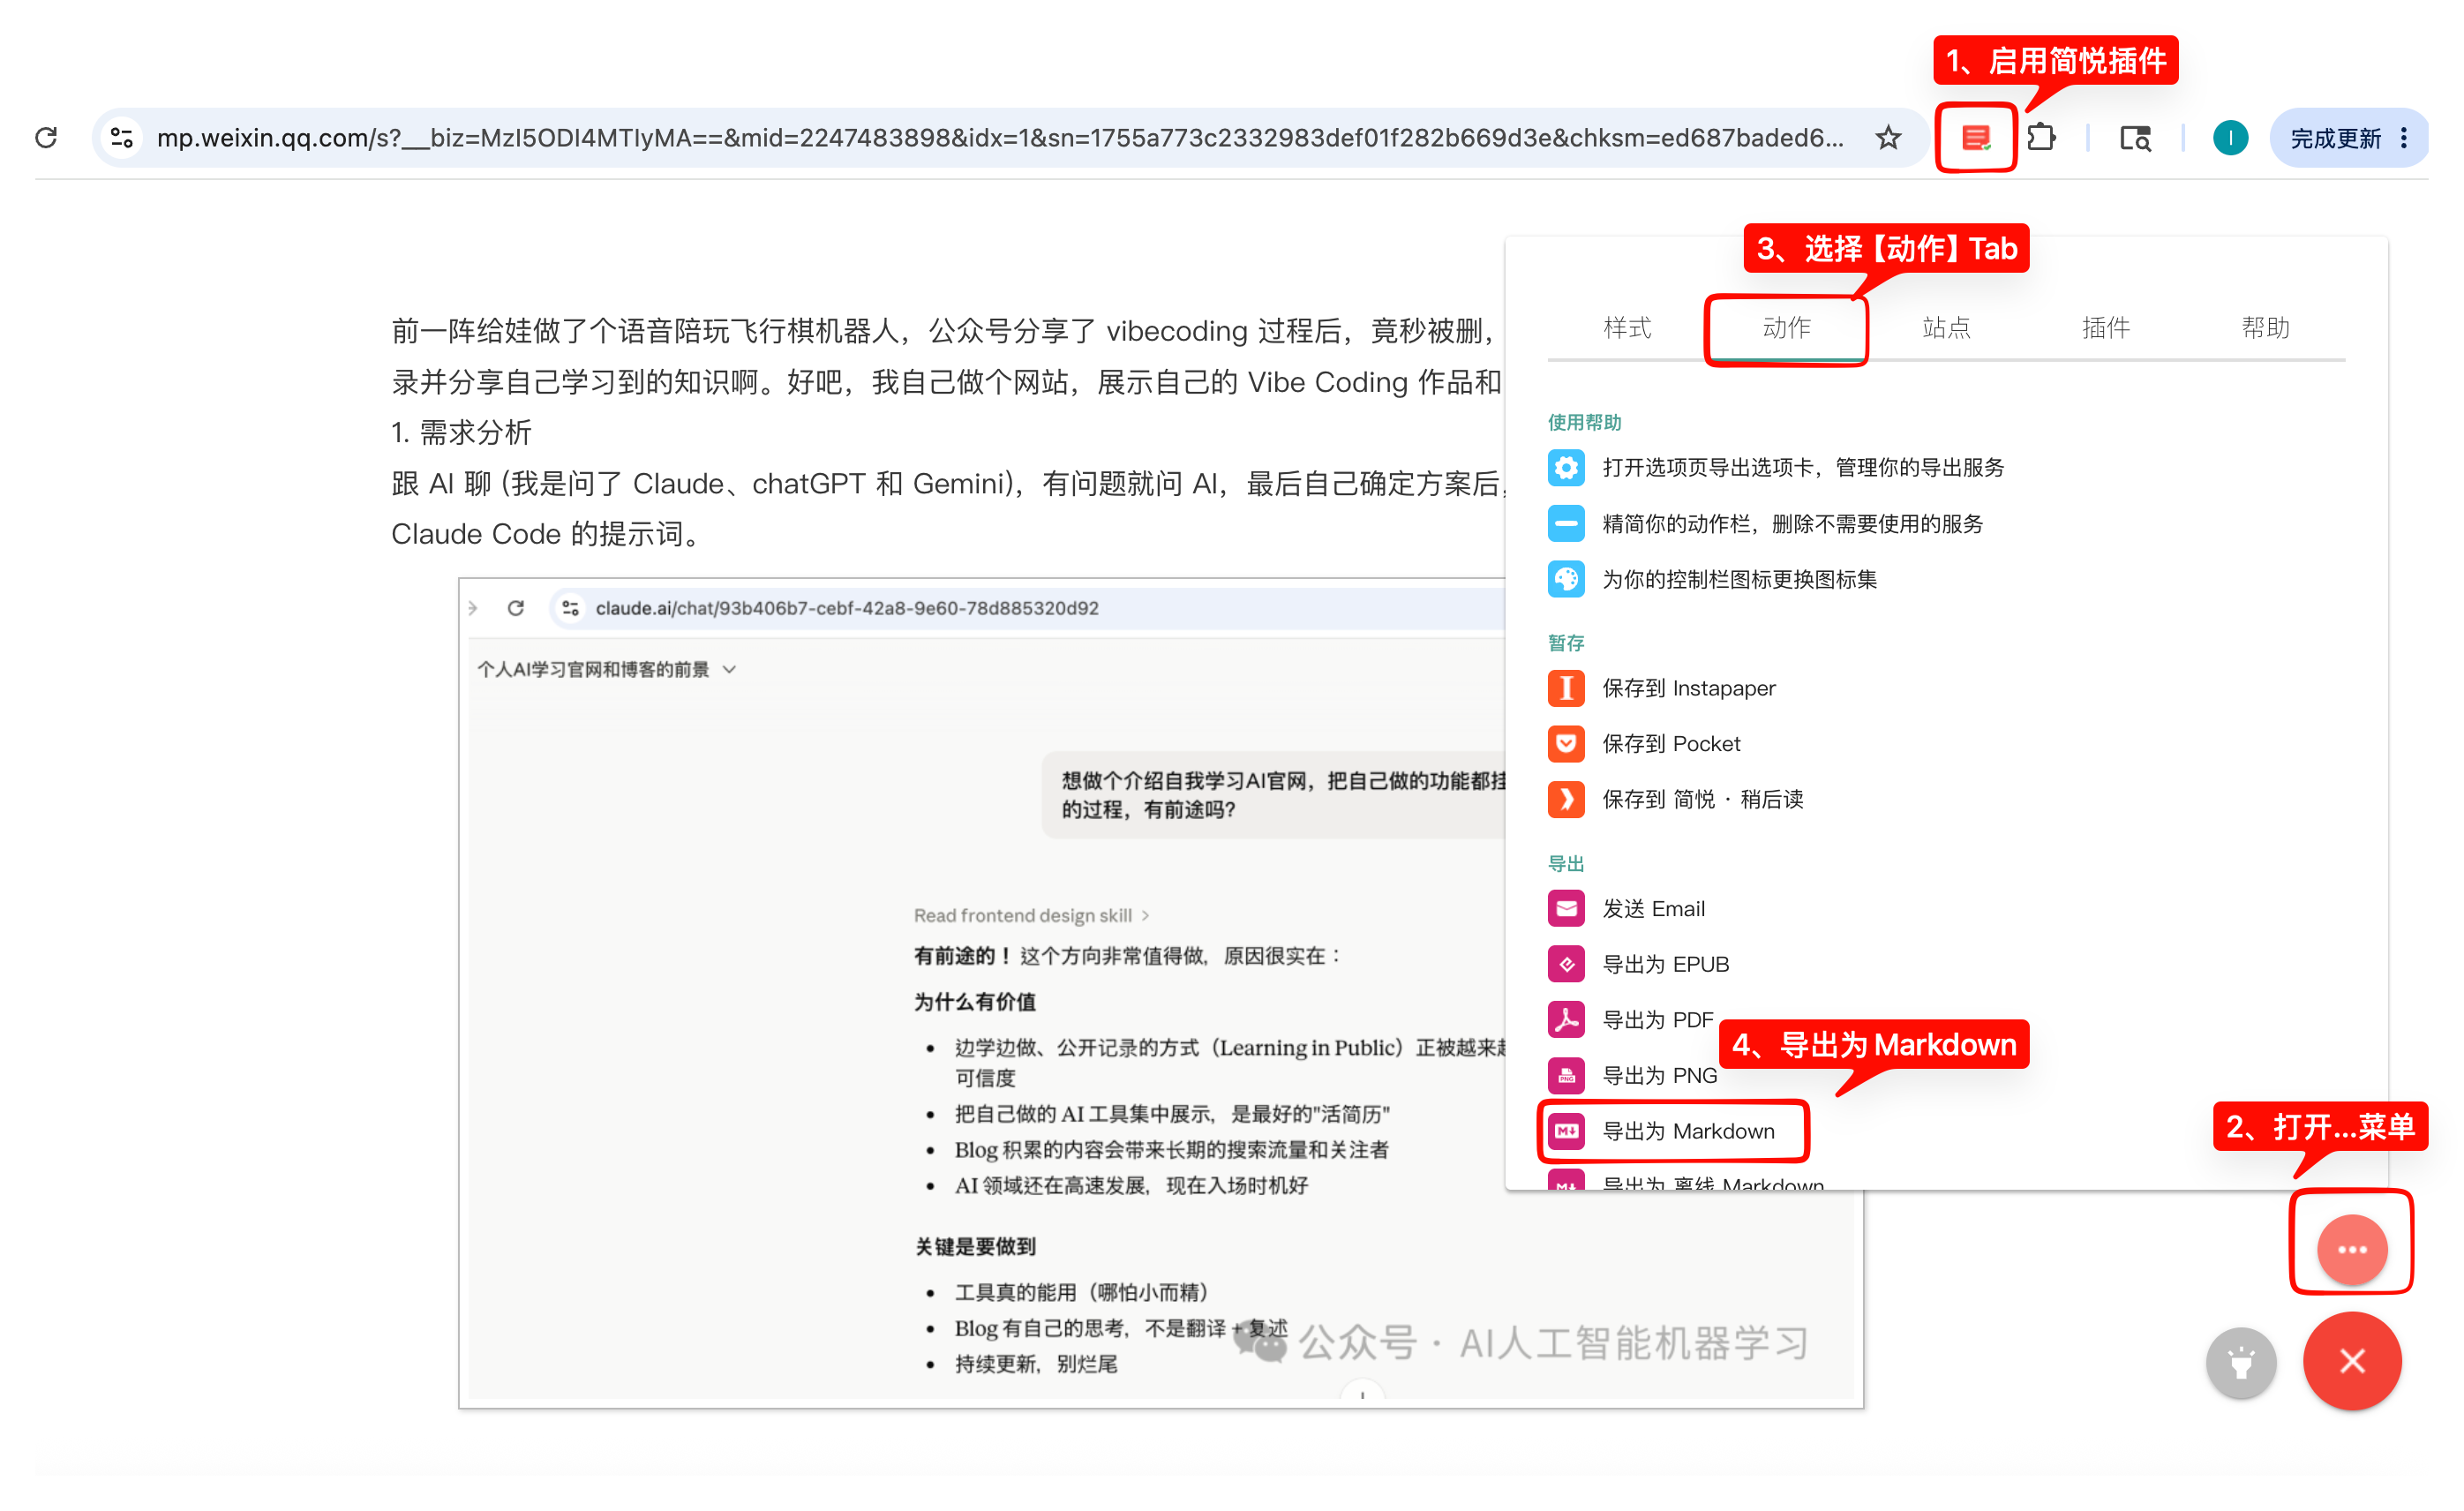
Task: Switch to the 帮助 tab
Action: coord(2265,327)
